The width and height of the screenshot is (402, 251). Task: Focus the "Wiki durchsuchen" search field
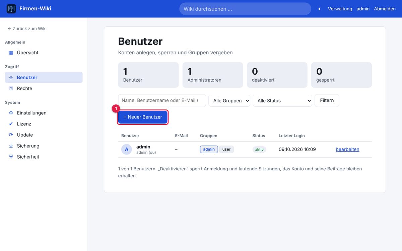(x=245, y=9)
